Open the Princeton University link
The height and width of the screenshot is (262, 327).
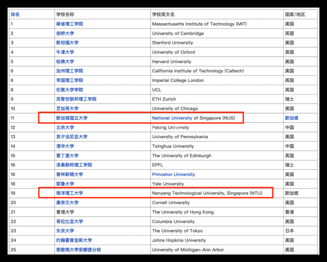173,174
